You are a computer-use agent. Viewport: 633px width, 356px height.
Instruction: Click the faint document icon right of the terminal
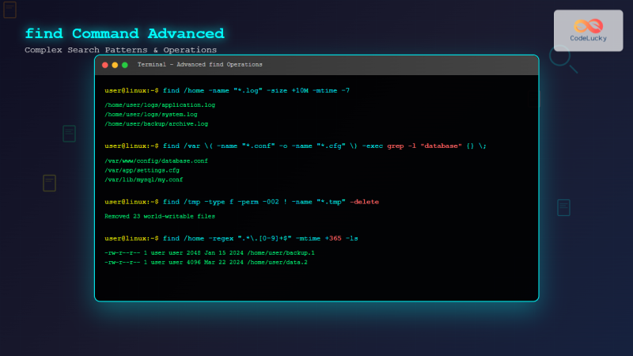563,207
